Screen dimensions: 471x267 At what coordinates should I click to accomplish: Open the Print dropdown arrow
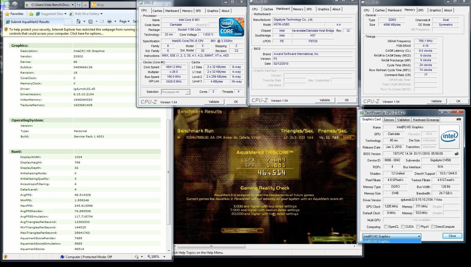pos(115,21)
